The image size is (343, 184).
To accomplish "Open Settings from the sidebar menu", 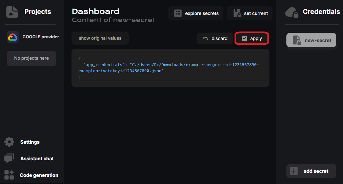I will pyautogui.click(x=30, y=142).
